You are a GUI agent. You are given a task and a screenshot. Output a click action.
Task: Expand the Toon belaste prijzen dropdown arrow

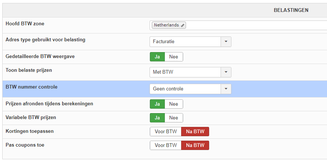click(x=226, y=72)
